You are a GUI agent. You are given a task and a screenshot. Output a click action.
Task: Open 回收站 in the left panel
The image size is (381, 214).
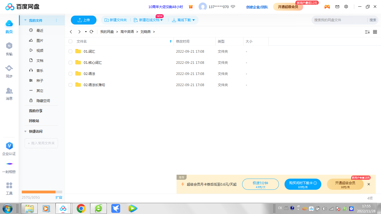34,121
